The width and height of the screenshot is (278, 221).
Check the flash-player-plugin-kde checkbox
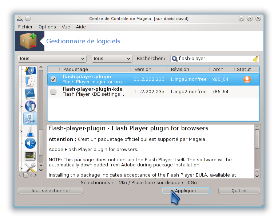(53, 92)
